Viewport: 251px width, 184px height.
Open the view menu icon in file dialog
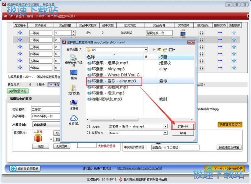(172, 50)
